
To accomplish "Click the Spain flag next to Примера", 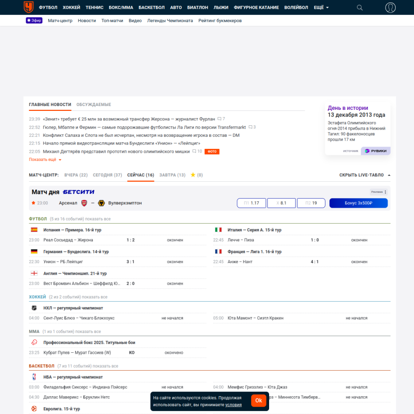I will tap(34, 230).
